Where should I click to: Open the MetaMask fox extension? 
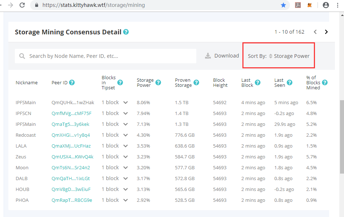point(310,5)
